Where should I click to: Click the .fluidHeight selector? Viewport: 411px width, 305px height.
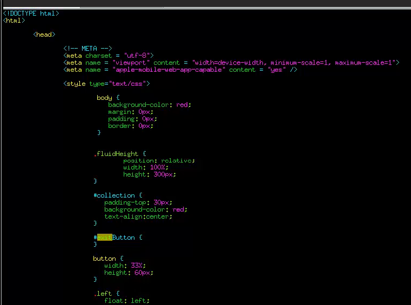pos(117,154)
